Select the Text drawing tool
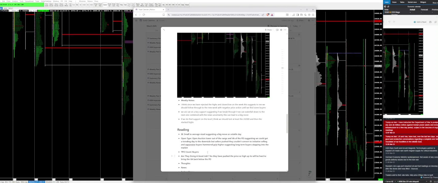This screenshot has height=183, width=438. pyautogui.click(x=125, y=5)
